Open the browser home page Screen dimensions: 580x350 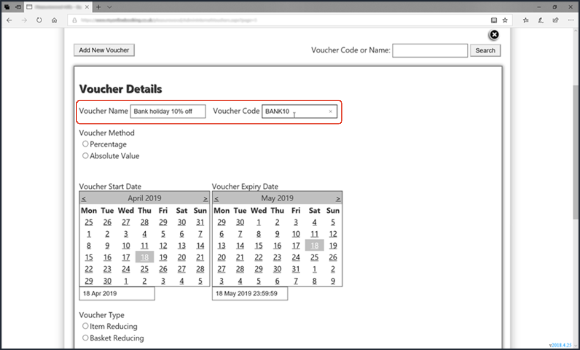pos(54,20)
